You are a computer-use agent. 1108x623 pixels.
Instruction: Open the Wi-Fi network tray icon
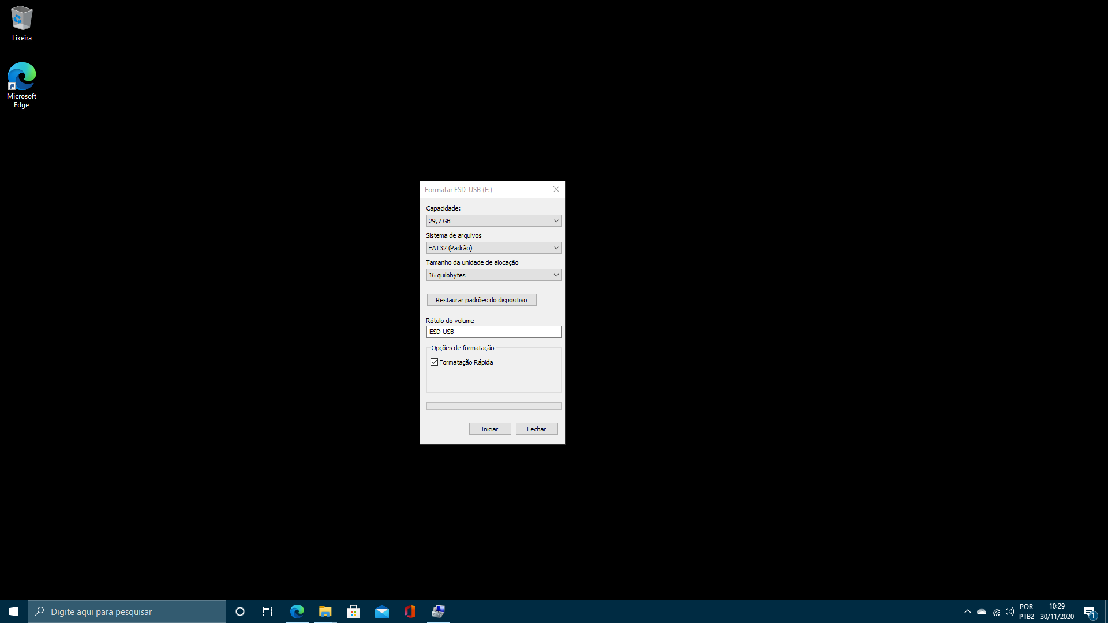[996, 611]
